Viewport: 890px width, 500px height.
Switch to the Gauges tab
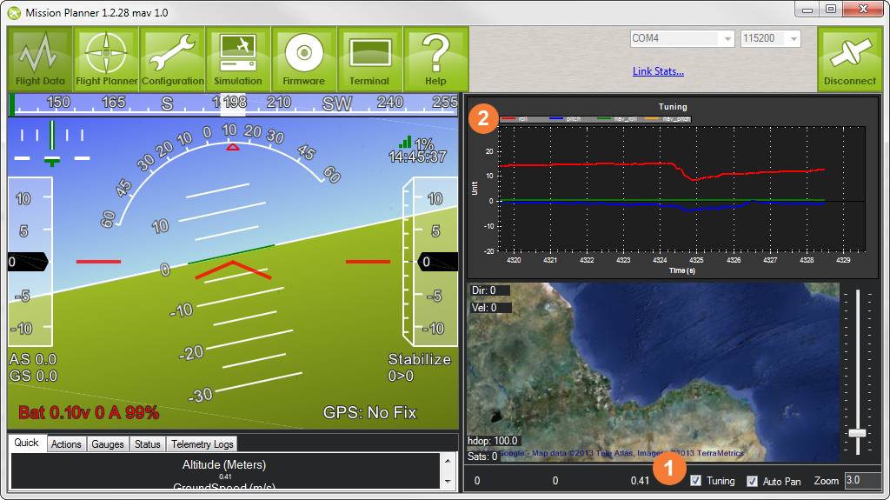click(x=108, y=444)
